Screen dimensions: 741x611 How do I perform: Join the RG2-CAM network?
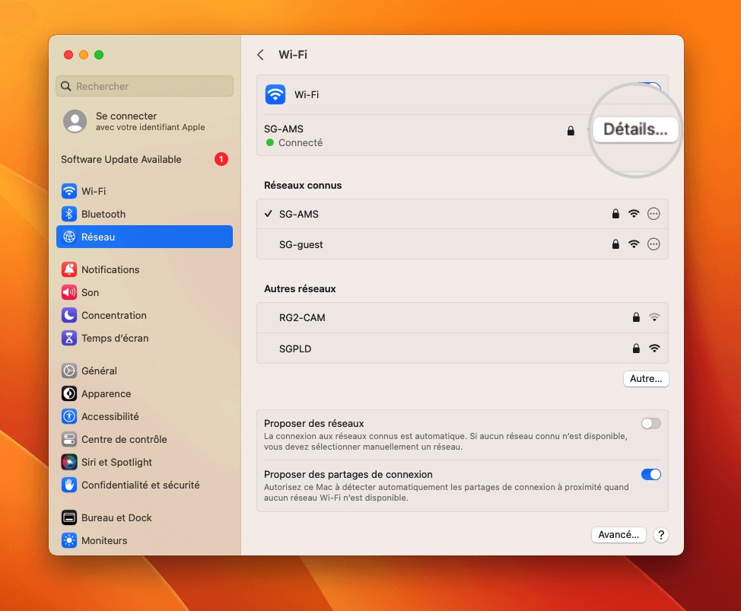point(463,317)
